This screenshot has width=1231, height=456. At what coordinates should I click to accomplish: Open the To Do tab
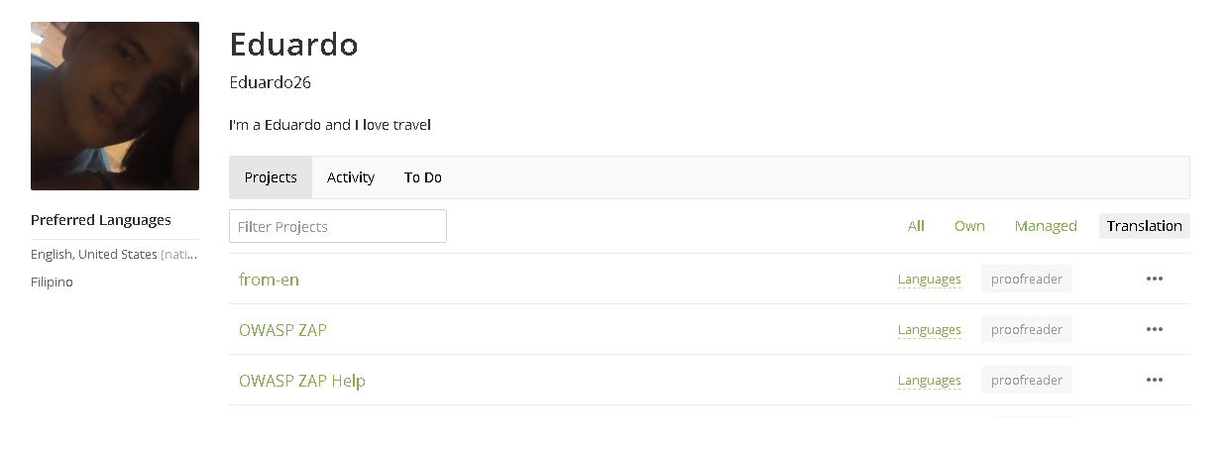click(423, 177)
